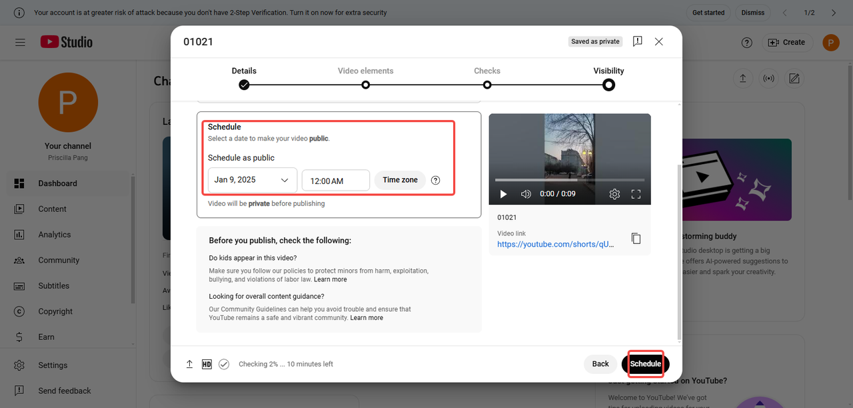Open the youtube.com/shorts video link

point(556,245)
